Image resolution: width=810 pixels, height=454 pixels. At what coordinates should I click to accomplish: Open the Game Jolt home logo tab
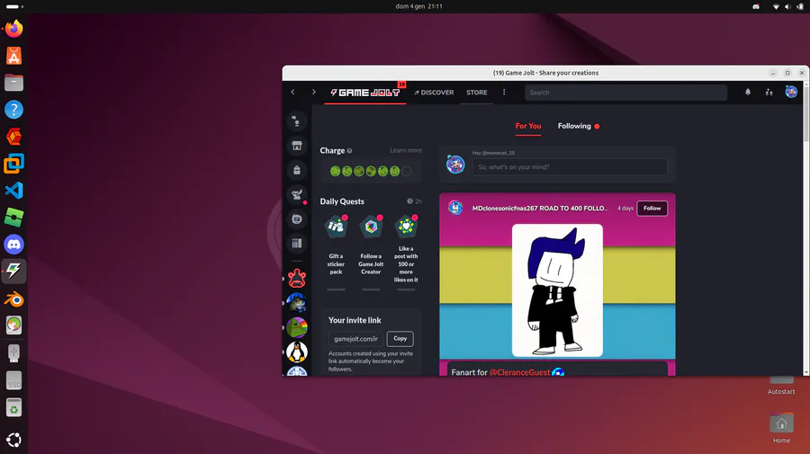click(365, 93)
